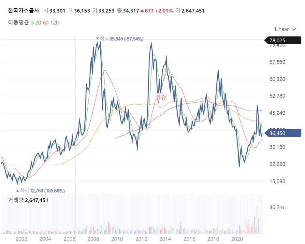Click the 30,160 price axis label
Viewport: 305px width, 244px height.
pyautogui.click(x=277, y=147)
